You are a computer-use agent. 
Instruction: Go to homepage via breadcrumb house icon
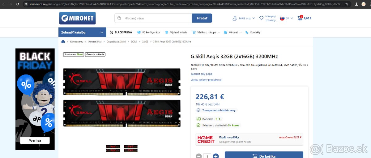(x=63, y=41)
